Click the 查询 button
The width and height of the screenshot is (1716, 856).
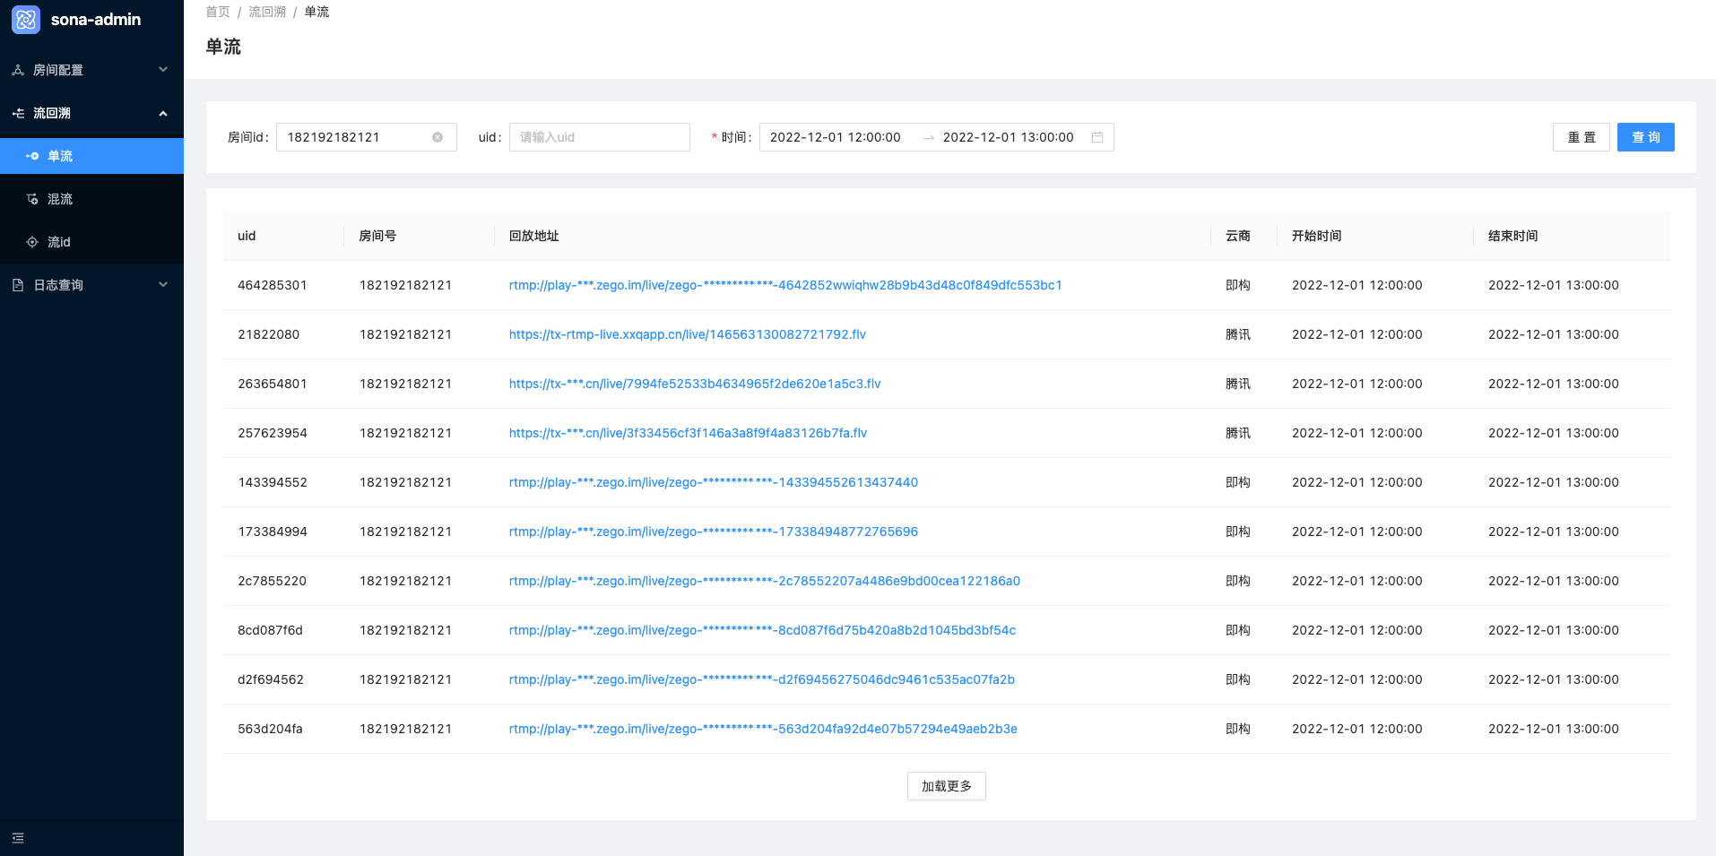(1646, 137)
